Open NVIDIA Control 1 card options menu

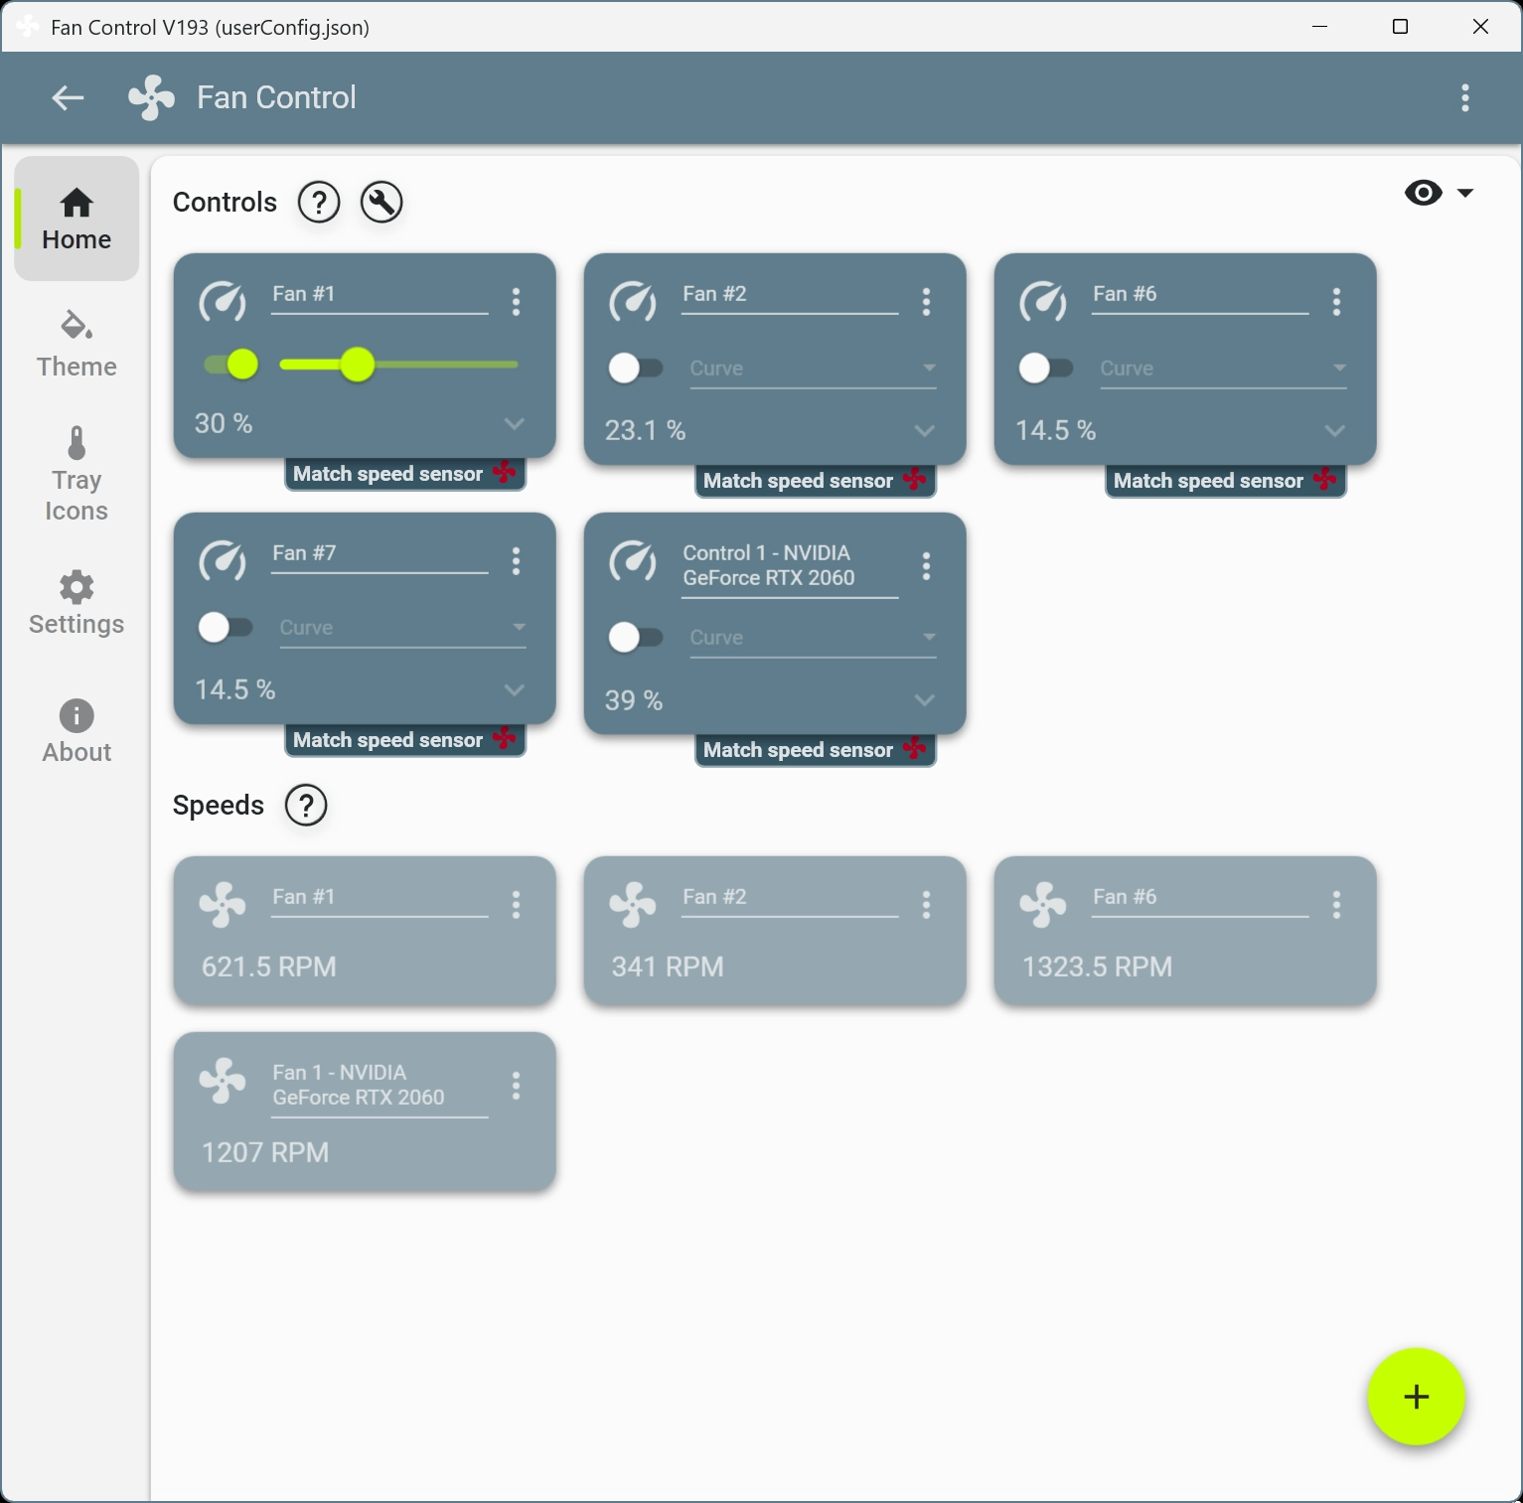pyautogui.click(x=926, y=566)
